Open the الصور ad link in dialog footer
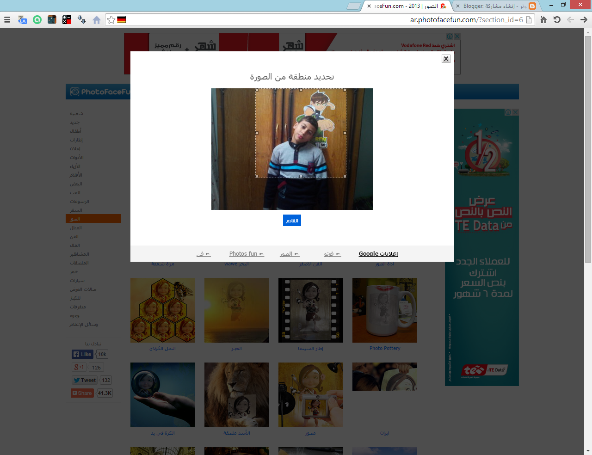 290,254
